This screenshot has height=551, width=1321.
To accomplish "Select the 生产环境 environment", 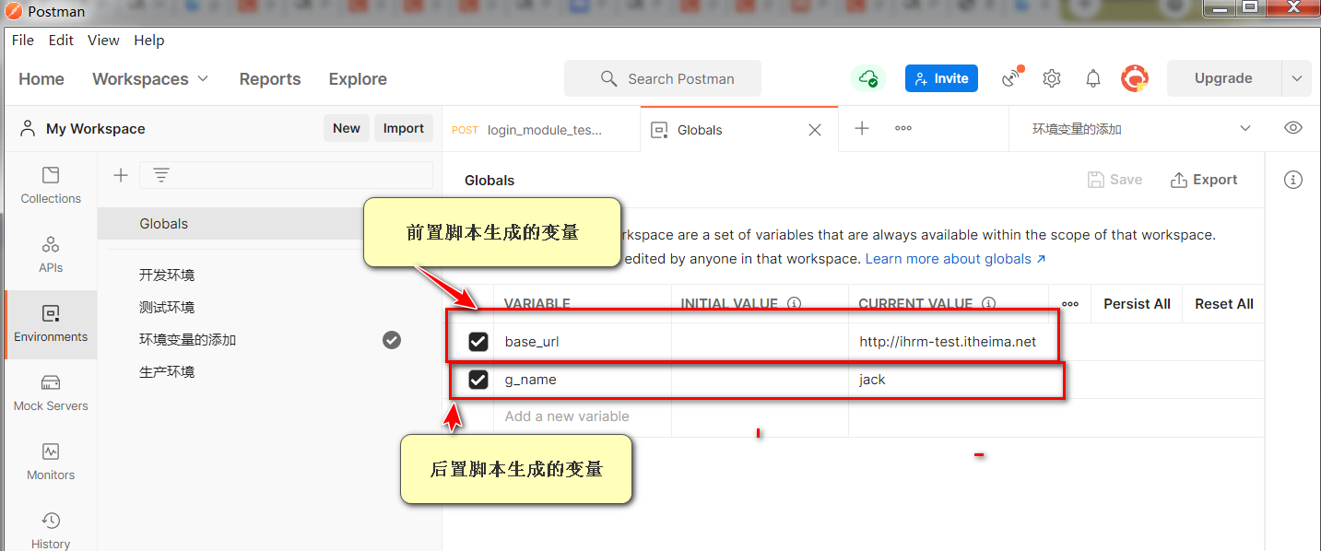I will point(167,372).
